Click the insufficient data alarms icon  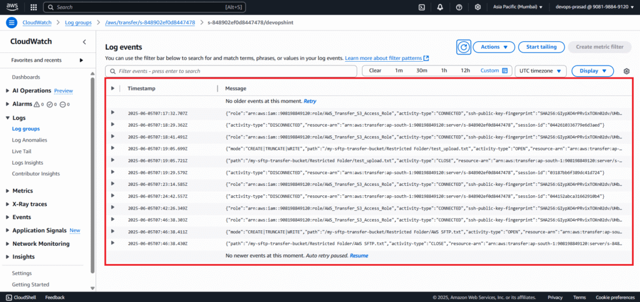click(63, 104)
